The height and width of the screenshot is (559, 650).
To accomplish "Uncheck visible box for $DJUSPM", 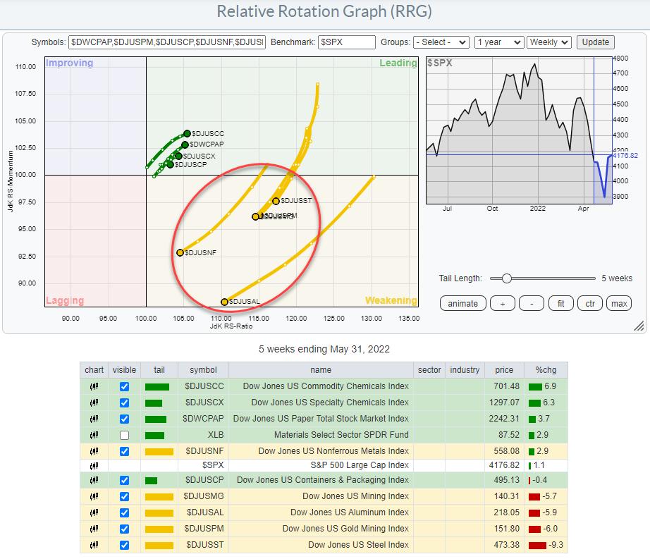I will coord(125,529).
